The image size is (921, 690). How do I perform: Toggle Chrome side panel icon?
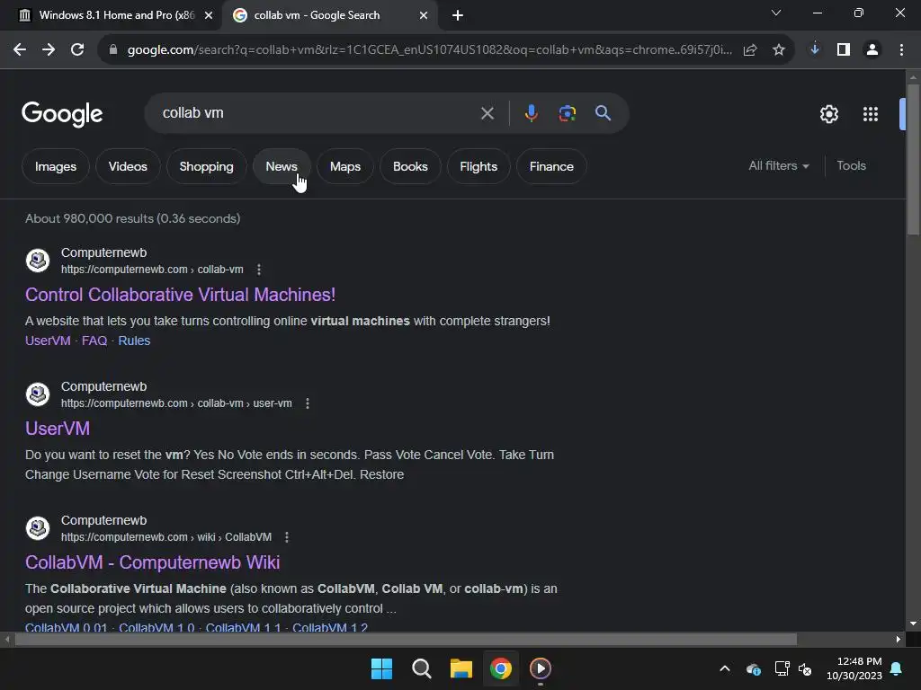click(x=844, y=50)
